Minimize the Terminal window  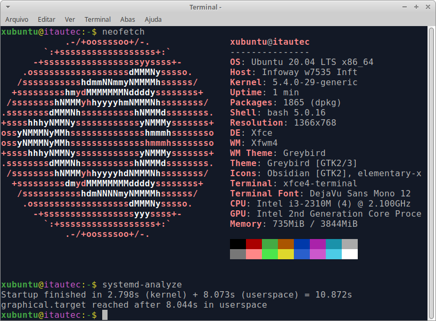[x=406, y=7]
